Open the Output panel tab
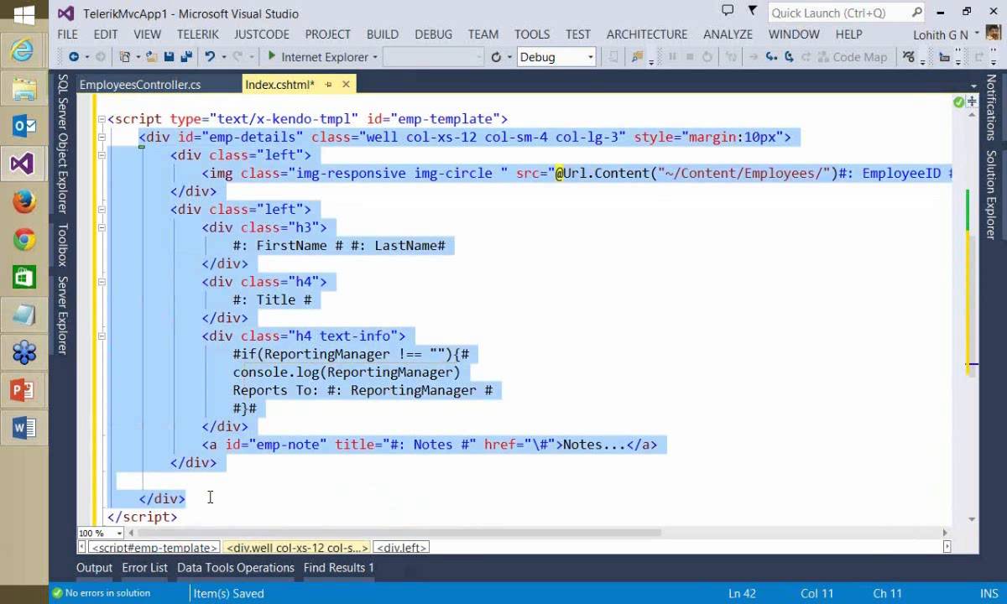This screenshot has width=1007, height=604. pyautogui.click(x=94, y=568)
